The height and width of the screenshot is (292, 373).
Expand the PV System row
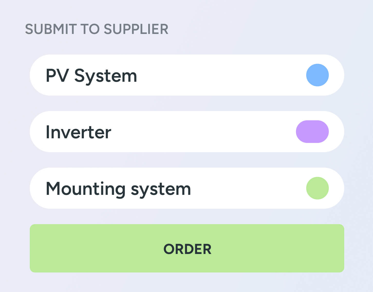tap(187, 75)
